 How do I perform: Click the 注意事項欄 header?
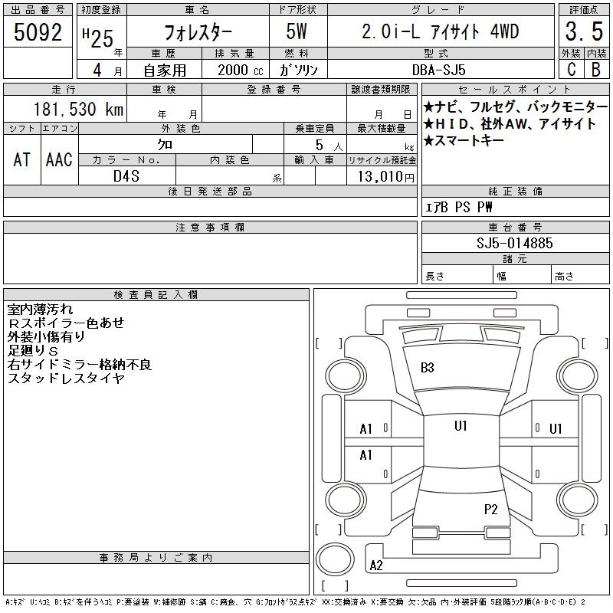click(210, 228)
